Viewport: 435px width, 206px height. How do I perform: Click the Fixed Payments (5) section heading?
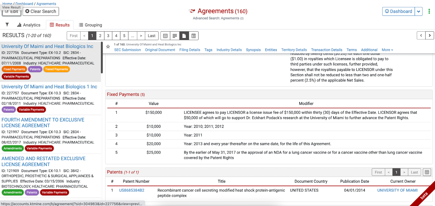tap(126, 95)
